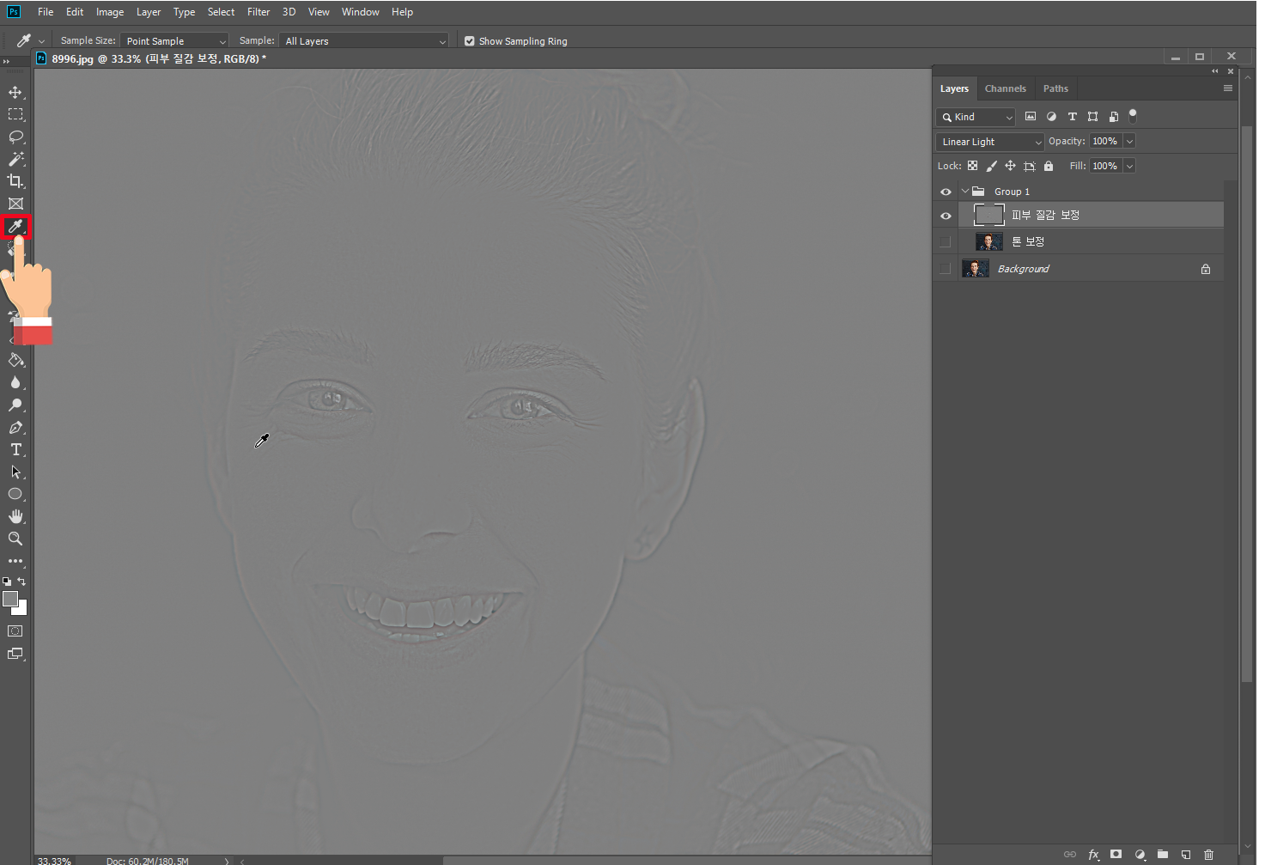Create a new layer
Image resolution: width=1265 pixels, height=865 pixels.
tap(1186, 854)
